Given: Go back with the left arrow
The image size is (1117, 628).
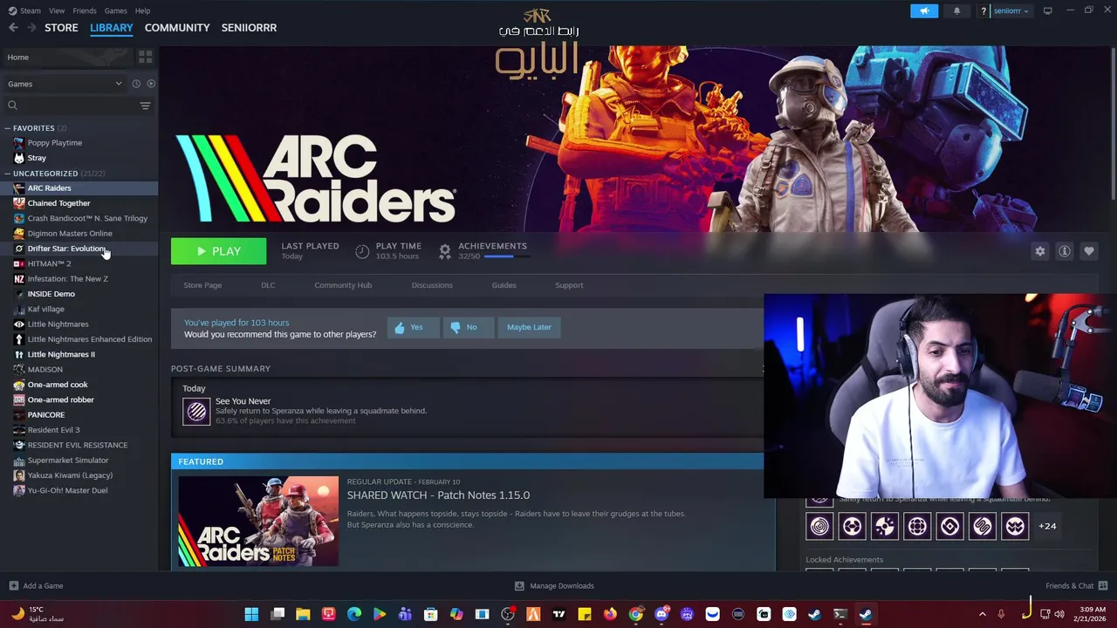Looking at the screenshot, I should coord(13,28).
